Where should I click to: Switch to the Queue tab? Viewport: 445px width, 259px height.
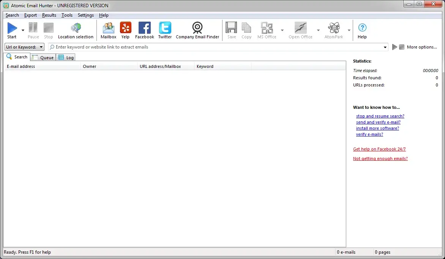pyautogui.click(x=43, y=57)
